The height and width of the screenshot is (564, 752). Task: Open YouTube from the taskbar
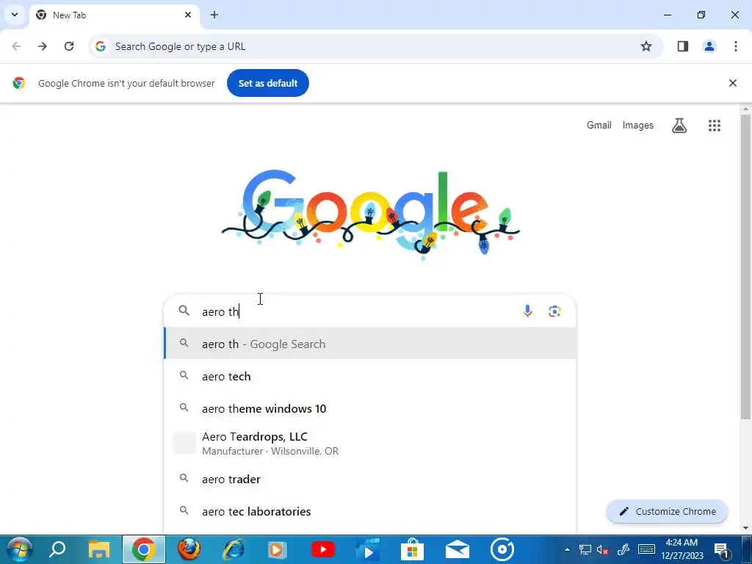point(323,549)
